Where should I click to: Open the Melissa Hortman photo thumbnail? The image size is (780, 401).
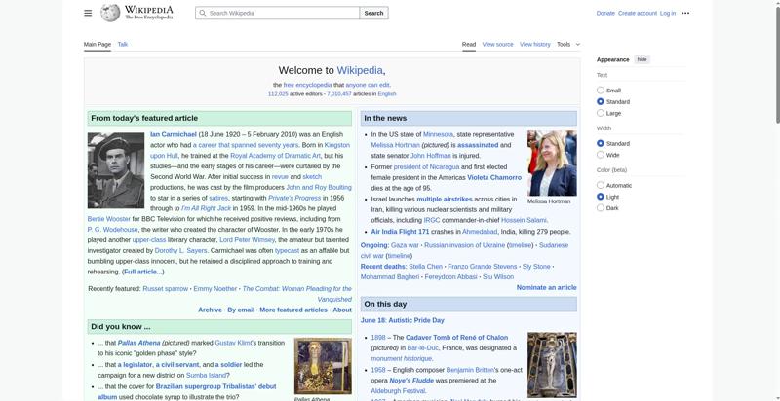[552, 164]
